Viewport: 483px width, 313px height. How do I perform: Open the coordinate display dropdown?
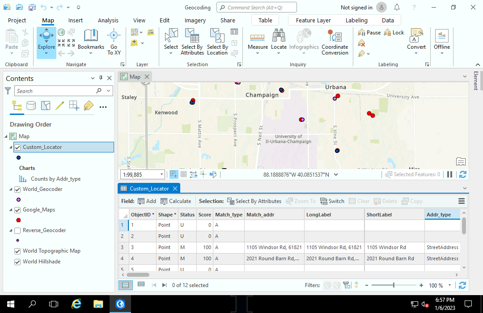(x=336, y=174)
